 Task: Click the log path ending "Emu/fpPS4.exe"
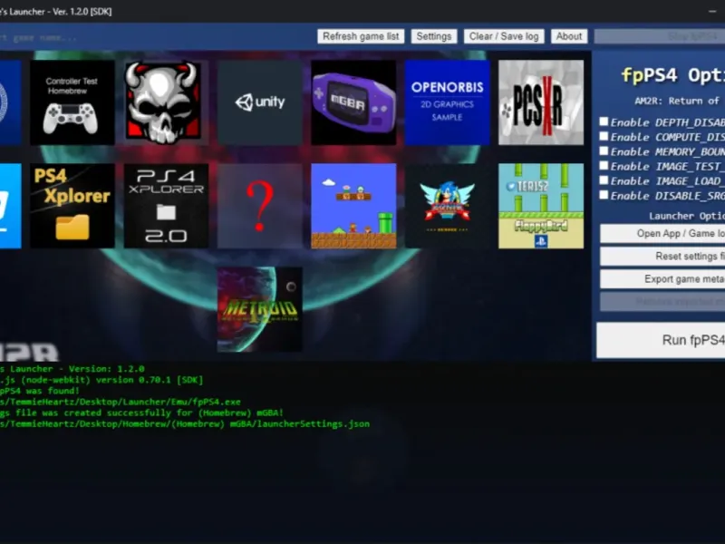click(121, 402)
